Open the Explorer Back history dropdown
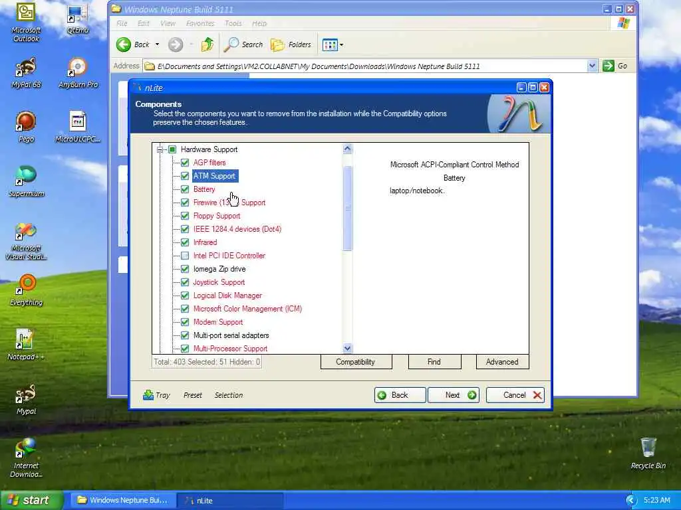This screenshot has height=510, width=681. pyautogui.click(x=157, y=44)
